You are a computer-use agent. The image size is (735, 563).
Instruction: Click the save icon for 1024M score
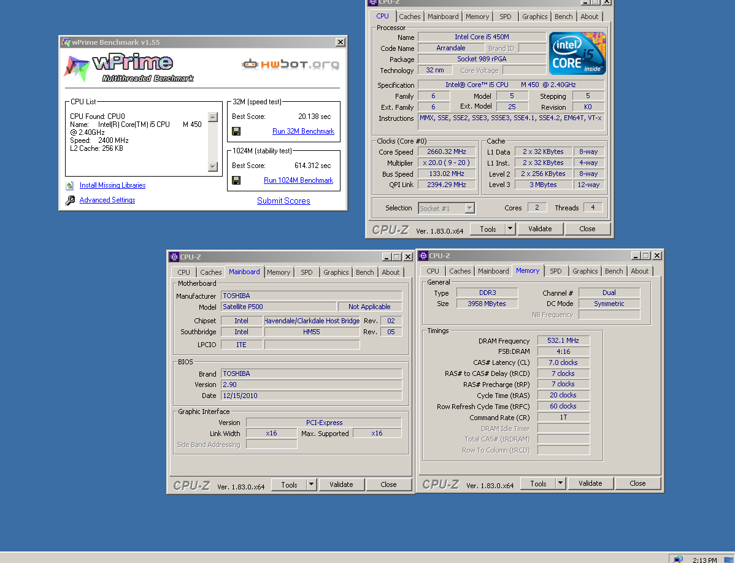tap(236, 180)
